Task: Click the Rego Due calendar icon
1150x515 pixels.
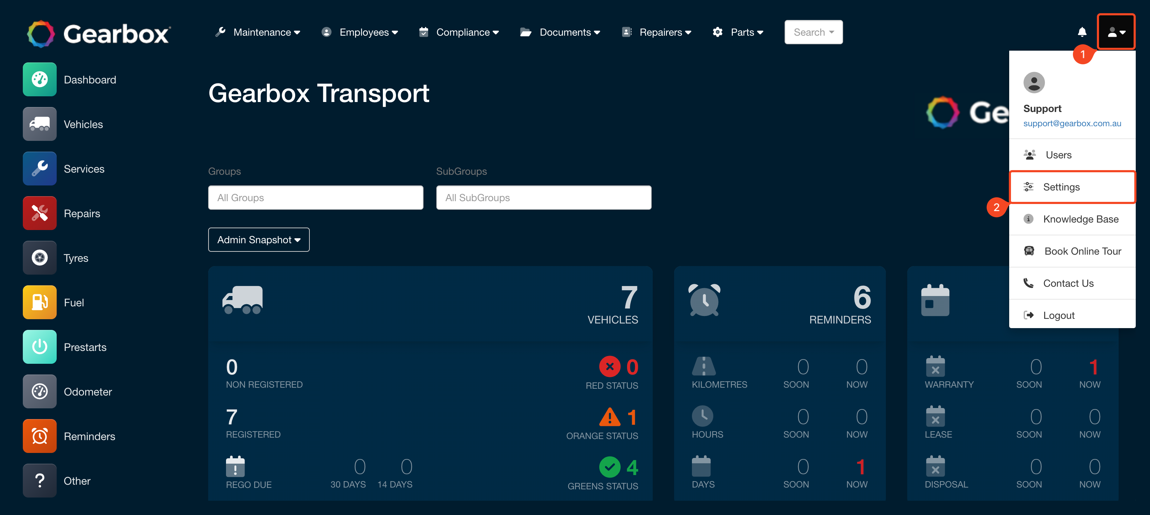Action: coord(235,466)
